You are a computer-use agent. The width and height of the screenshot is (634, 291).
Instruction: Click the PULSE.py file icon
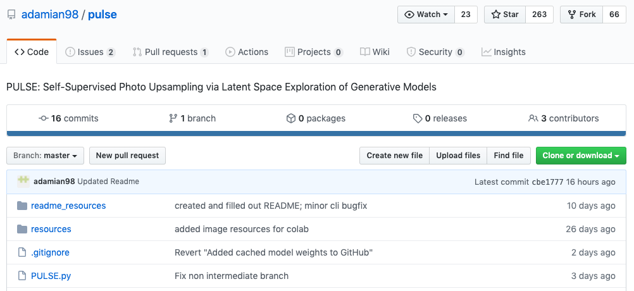point(23,276)
